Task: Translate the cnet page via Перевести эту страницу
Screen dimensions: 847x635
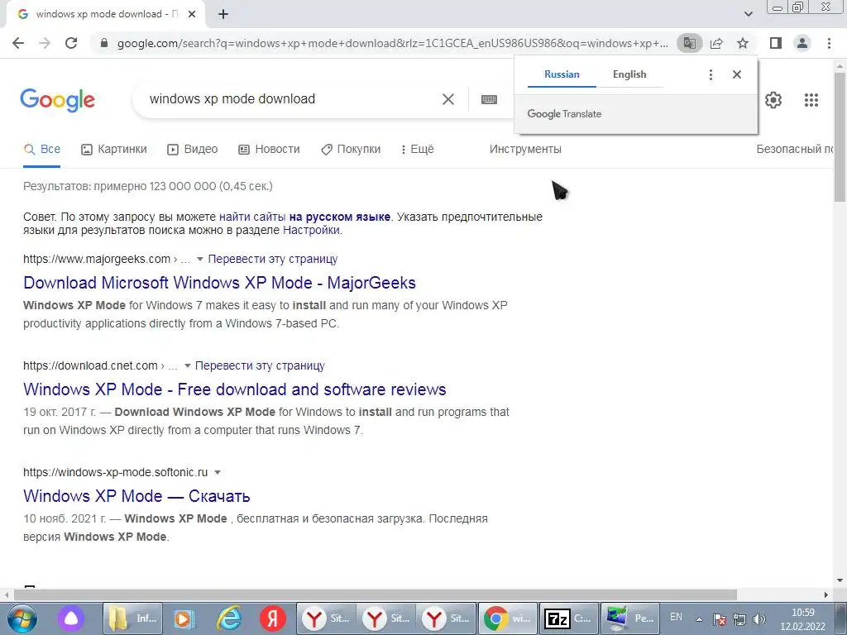Action: tap(260, 365)
